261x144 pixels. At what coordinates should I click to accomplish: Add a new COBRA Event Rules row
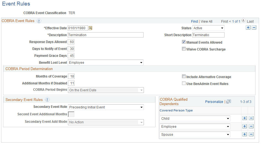tap(248, 28)
